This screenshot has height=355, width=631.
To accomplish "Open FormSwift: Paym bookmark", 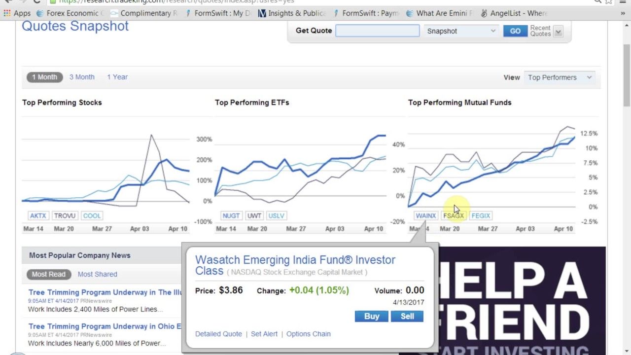I will (x=365, y=13).
